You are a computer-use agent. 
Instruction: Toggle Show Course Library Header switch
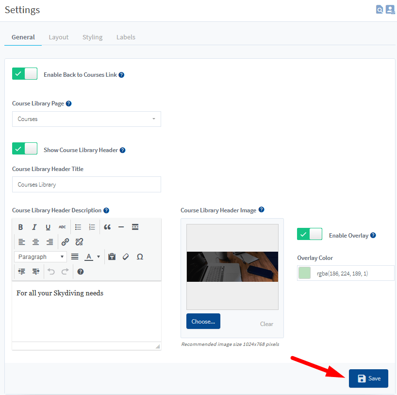pos(25,149)
